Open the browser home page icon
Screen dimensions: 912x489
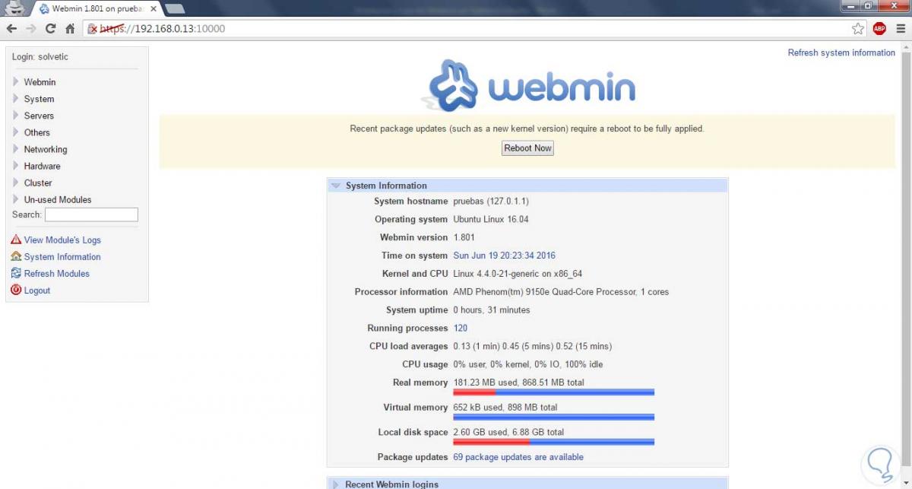point(70,28)
